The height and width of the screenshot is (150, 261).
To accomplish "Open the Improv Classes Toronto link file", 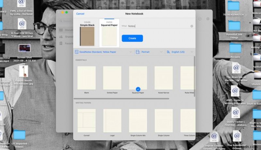I will coord(214,140).
